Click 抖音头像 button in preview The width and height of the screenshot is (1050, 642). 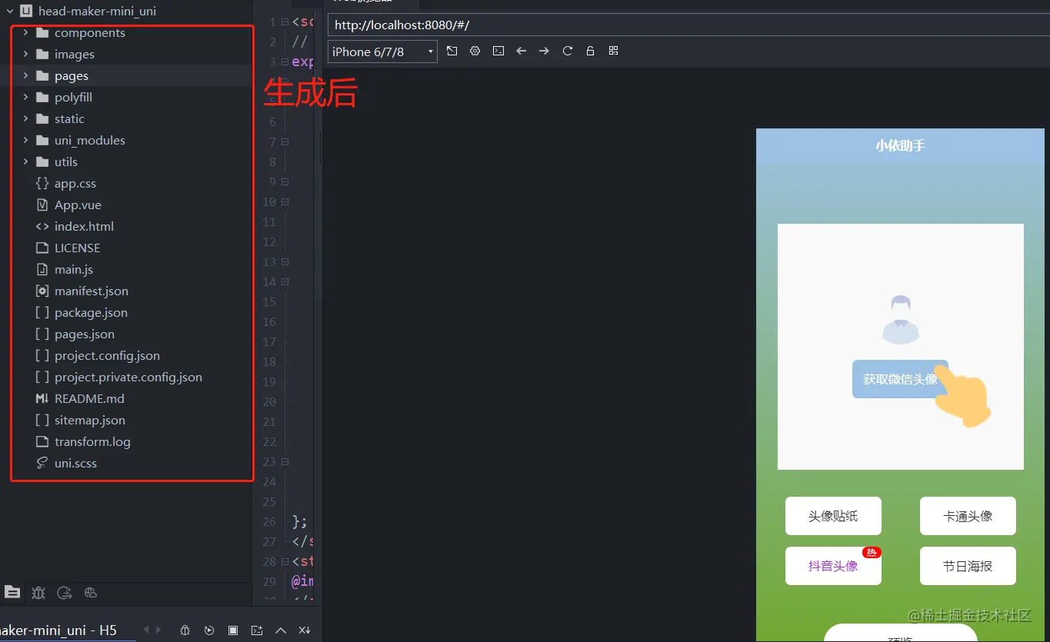(833, 566)
